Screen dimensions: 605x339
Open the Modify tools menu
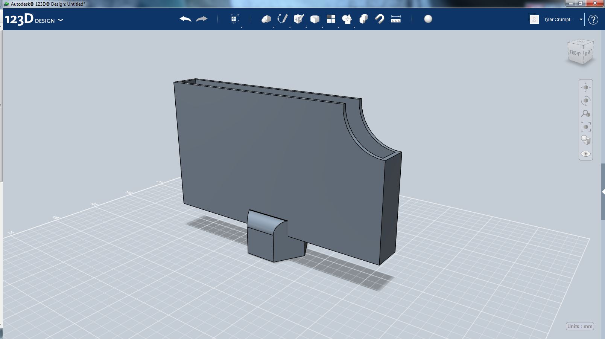click(x=315, y=19)
